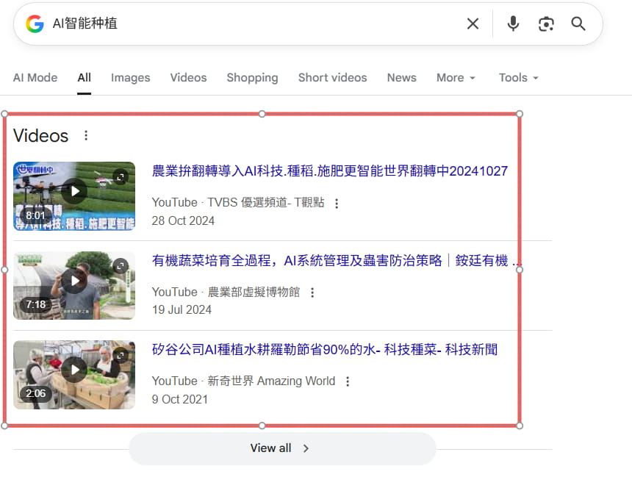Click the microphone voice search icon

(x=512, y=24)
